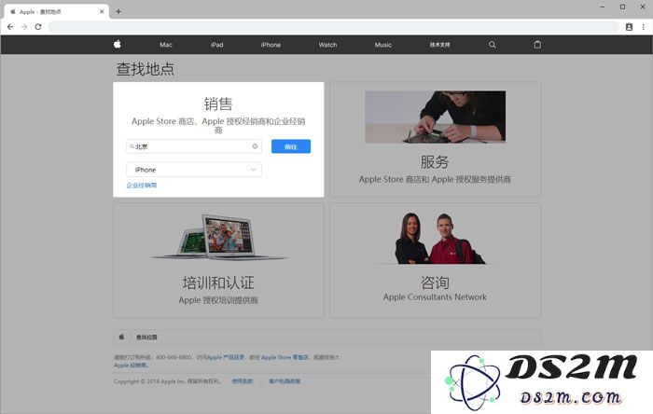Click the 销售 heading in the sales card

click(218, 103)
